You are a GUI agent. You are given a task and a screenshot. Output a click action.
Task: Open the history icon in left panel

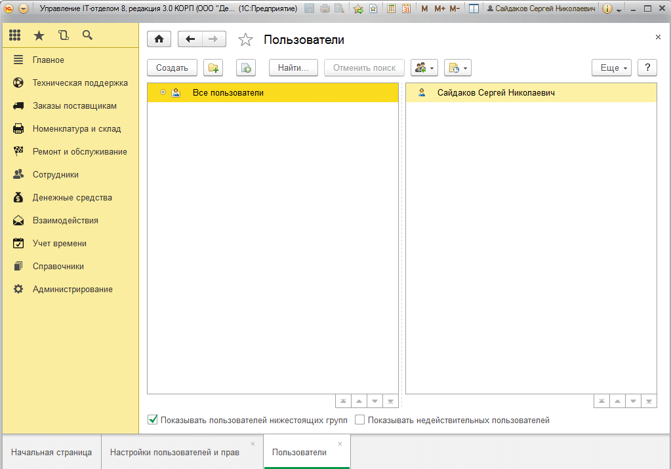tap(64, 35)
